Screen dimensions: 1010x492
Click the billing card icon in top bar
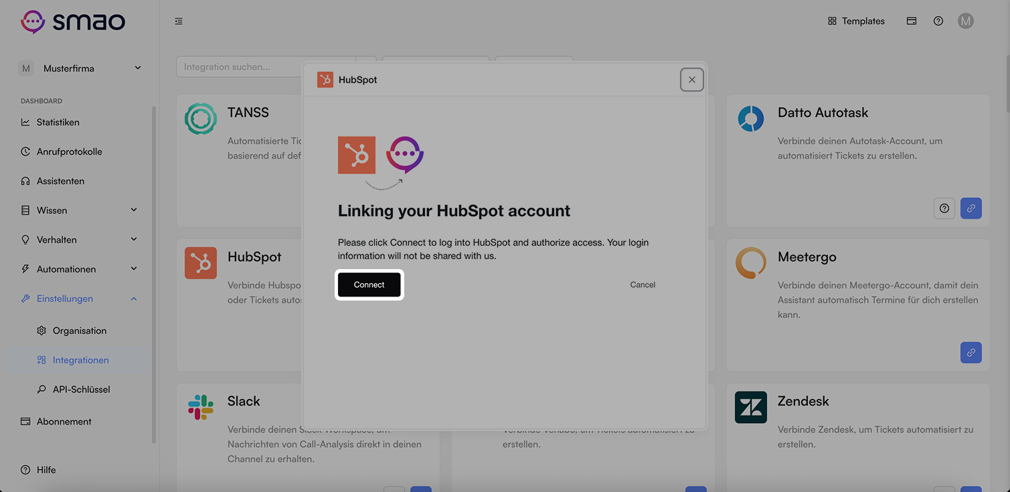click(912, 21)
